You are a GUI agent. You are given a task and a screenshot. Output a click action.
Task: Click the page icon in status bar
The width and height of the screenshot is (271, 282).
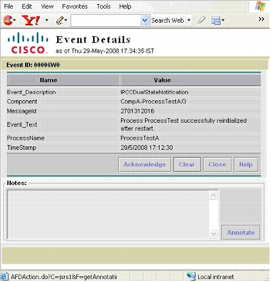[x=4, y=277]
